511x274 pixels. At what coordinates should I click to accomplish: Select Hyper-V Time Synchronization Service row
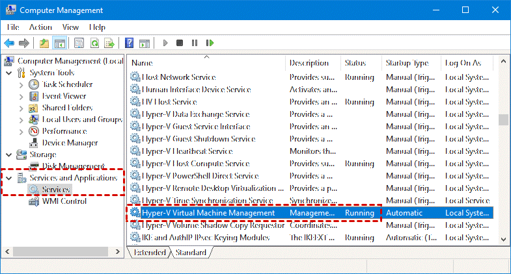[x=311, y=201]
